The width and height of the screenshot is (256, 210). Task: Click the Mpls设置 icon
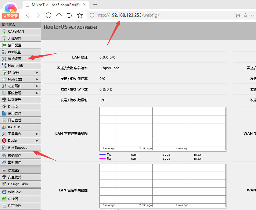pos(4,79)
